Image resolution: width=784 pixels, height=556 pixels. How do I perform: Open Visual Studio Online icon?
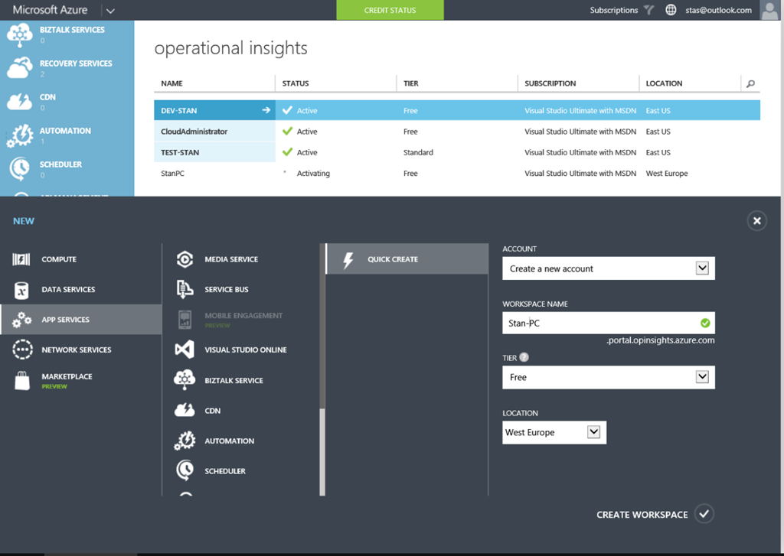click(x=185, y=350)
